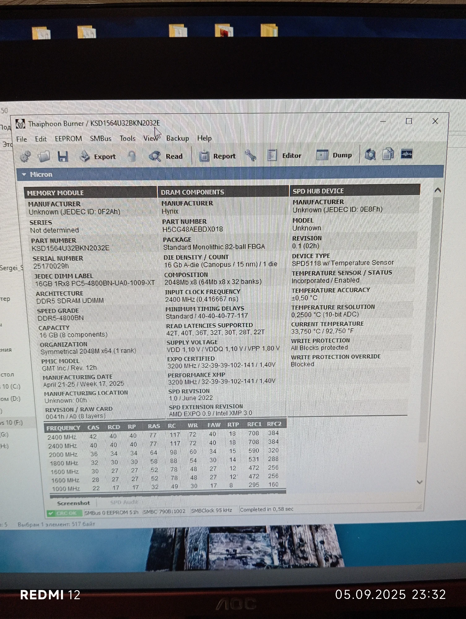Click module part number KSD1564U32BKN2032E value

pos(71,248)
